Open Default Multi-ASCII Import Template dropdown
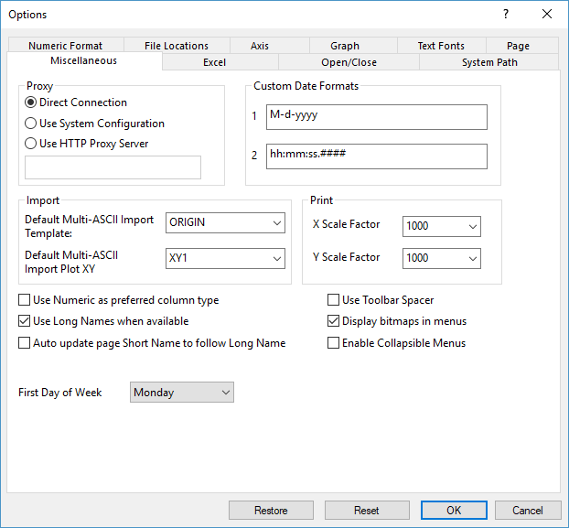The image size is (569, 528). [225, 222]
